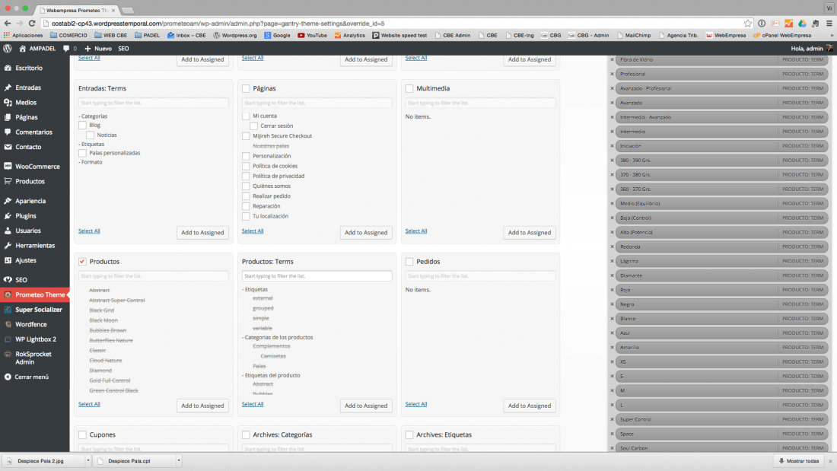This screenshot has height=471, width=837.
Task: Open the Nuevo admin bar menu
Action: point(97,49)
